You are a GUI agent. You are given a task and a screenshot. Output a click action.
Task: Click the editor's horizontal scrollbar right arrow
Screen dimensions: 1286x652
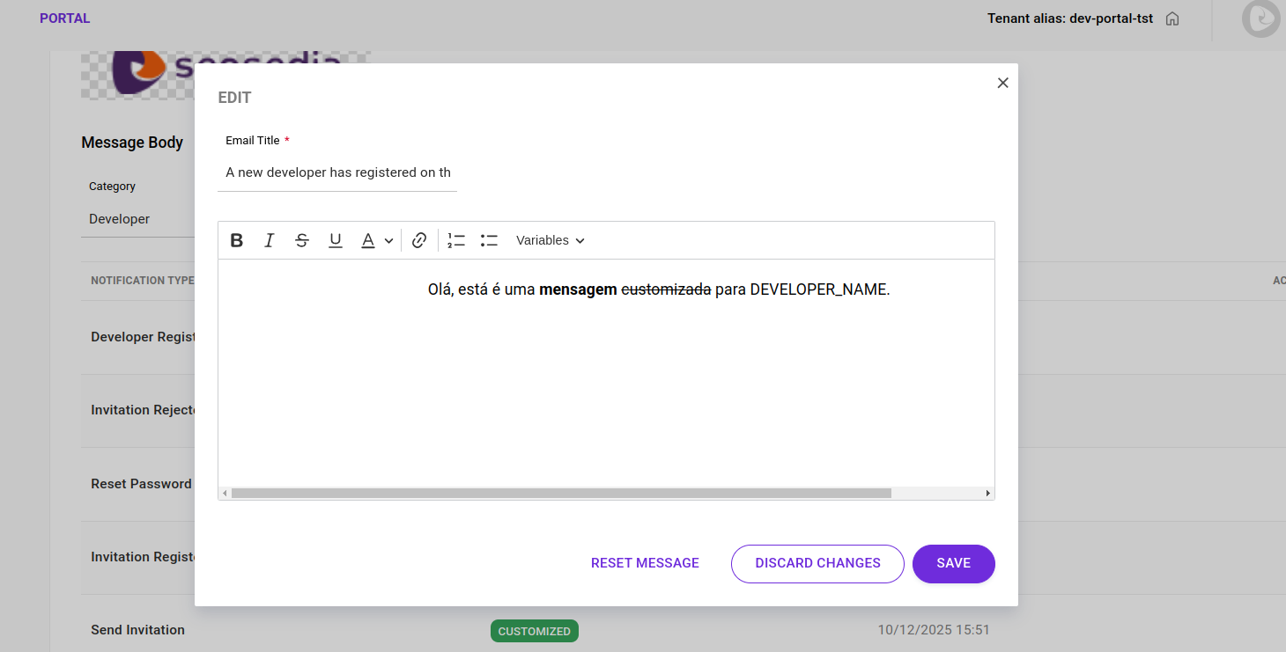[987, 493]
